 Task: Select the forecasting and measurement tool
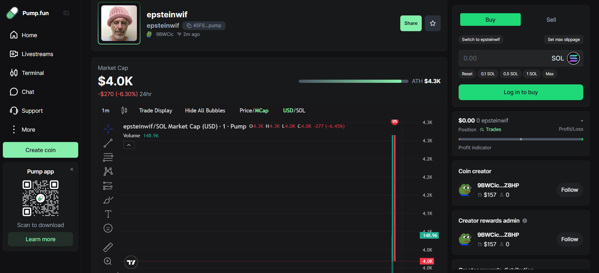[108, 186]
